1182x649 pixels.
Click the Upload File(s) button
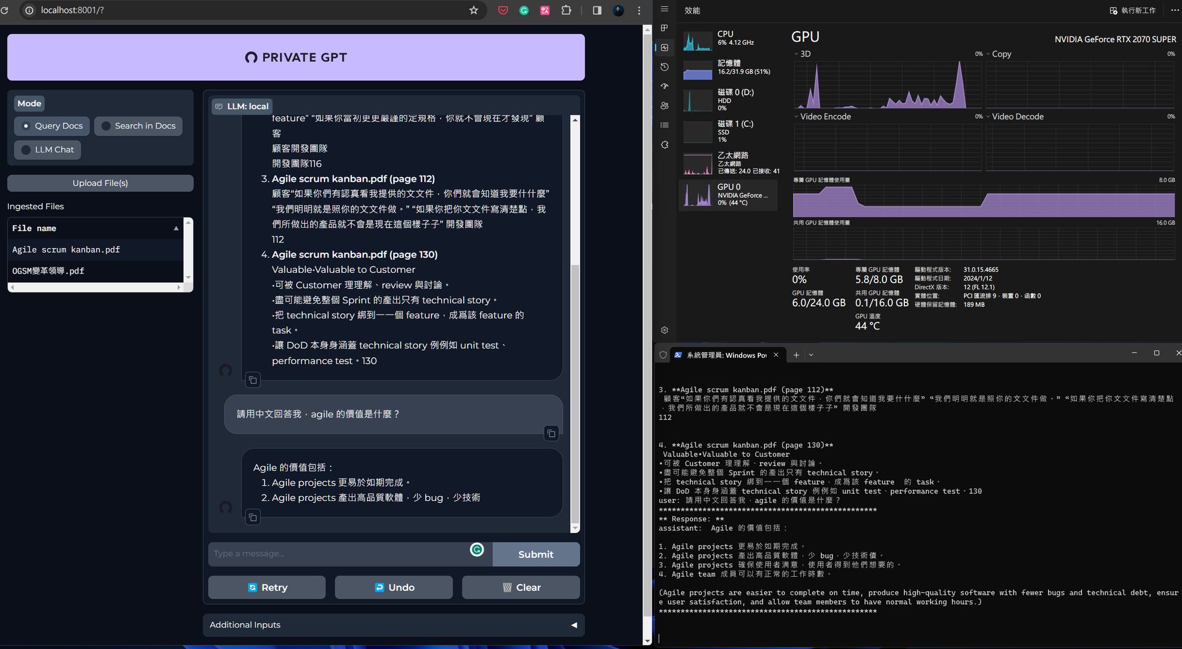point(100,183)
